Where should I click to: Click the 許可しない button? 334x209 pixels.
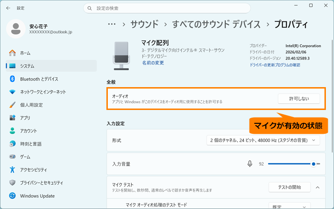pos(299,99)
